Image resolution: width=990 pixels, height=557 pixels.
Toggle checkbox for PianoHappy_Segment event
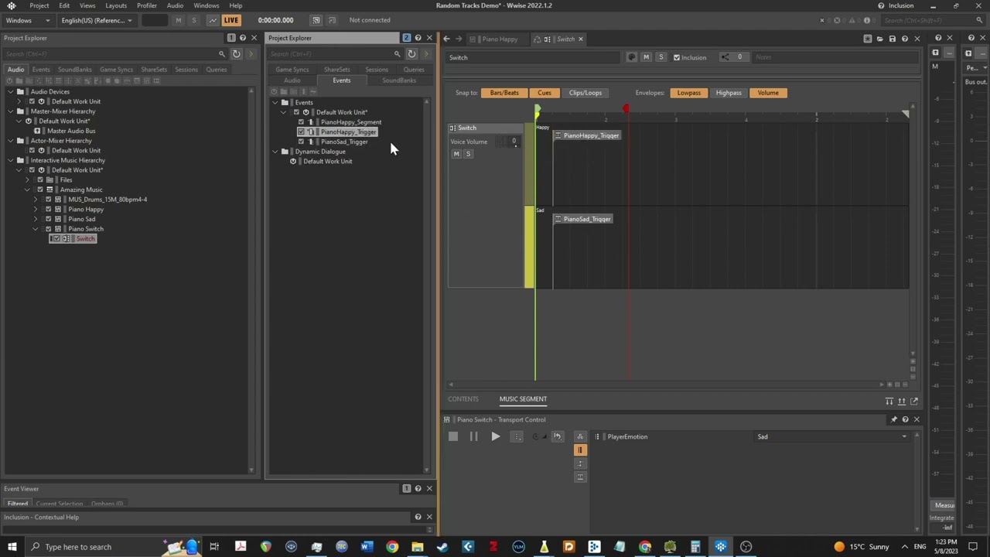point(301,122)
